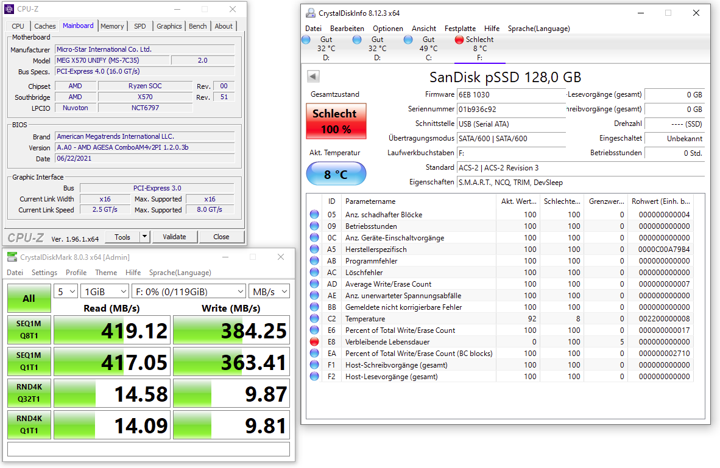Switch to the Memory tab

point(112,26)
